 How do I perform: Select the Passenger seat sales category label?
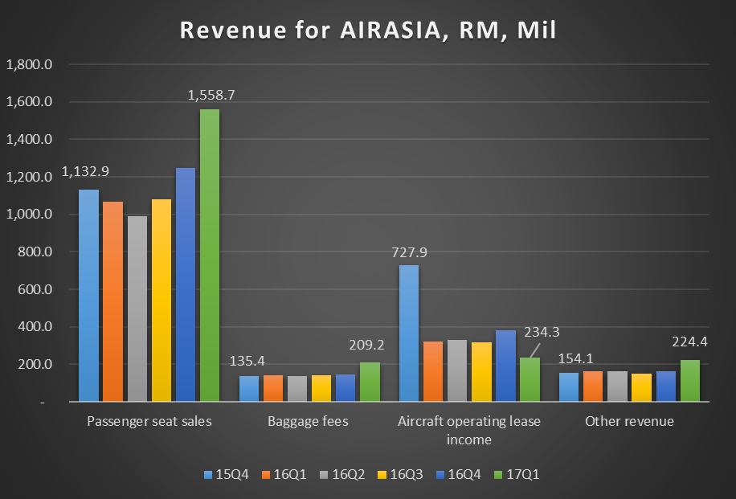pyautogui.click(x=149, y=421)
